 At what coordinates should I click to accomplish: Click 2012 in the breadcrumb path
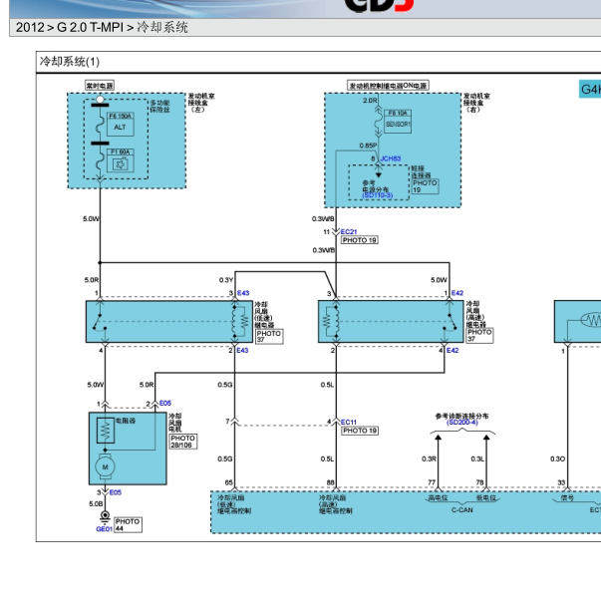pyautogui.click(x=30, y=27)
